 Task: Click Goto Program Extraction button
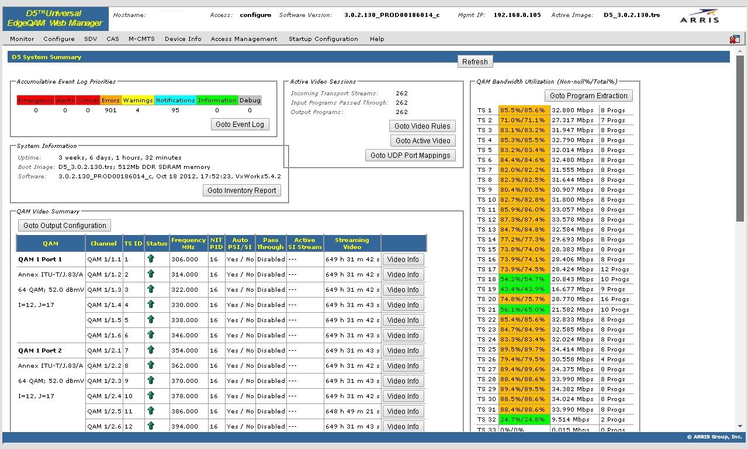click(588, 96)
